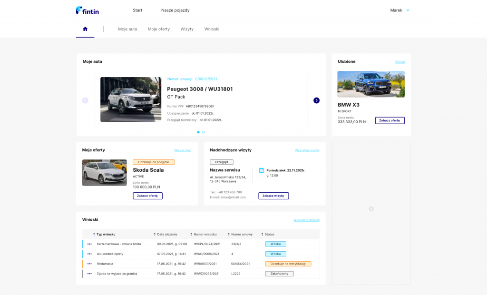Viewport: 487px width, 295px height.
Task: Click contract number C/0002/2021
Action: (206, 79)
